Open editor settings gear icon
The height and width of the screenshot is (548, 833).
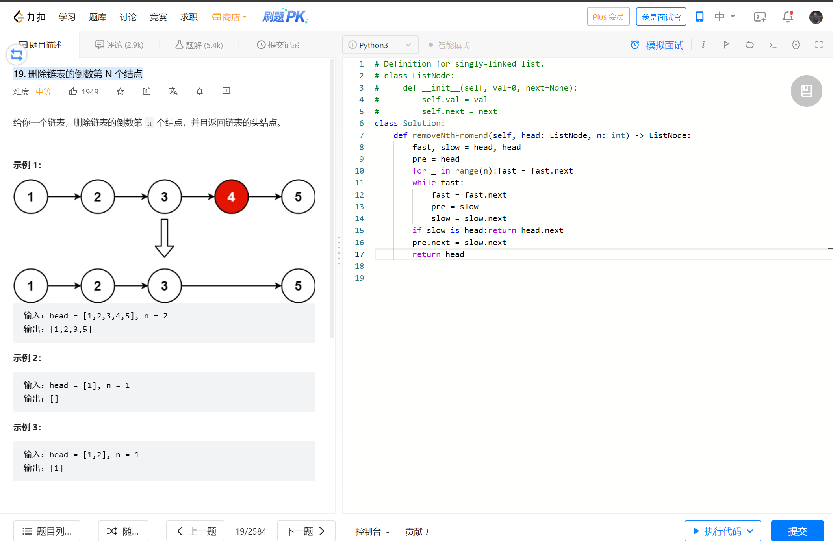click(796, 45)
